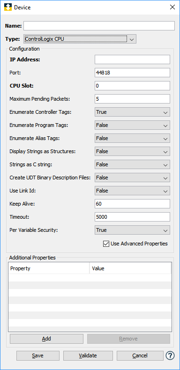This screenshot has width=180, height=370.
Task: Click into the IP Address field
Action: 132,59
